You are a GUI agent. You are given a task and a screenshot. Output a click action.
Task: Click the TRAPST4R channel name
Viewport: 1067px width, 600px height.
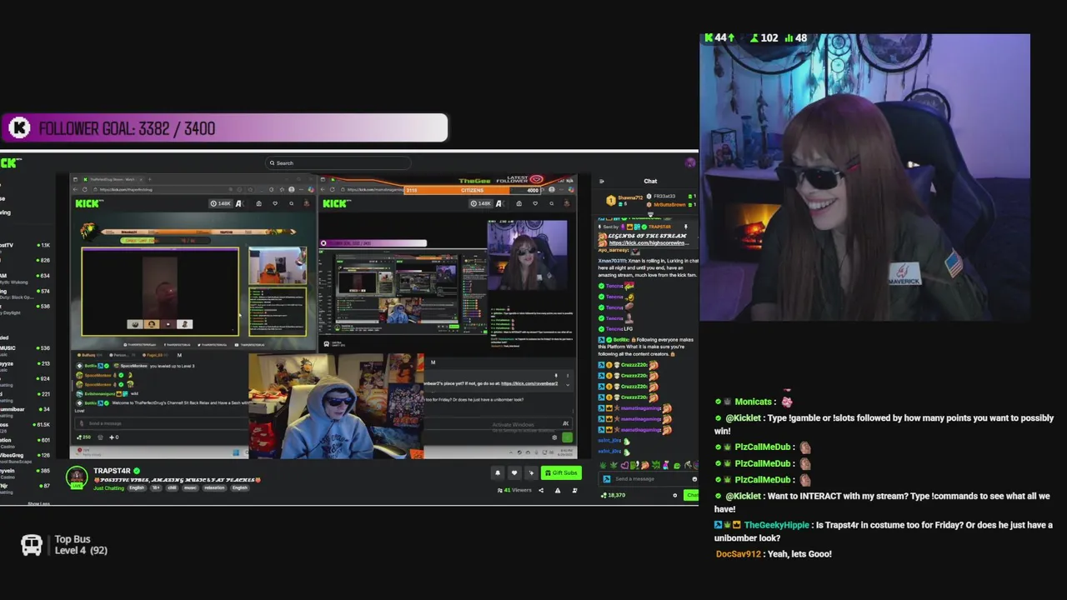[112, 471]
